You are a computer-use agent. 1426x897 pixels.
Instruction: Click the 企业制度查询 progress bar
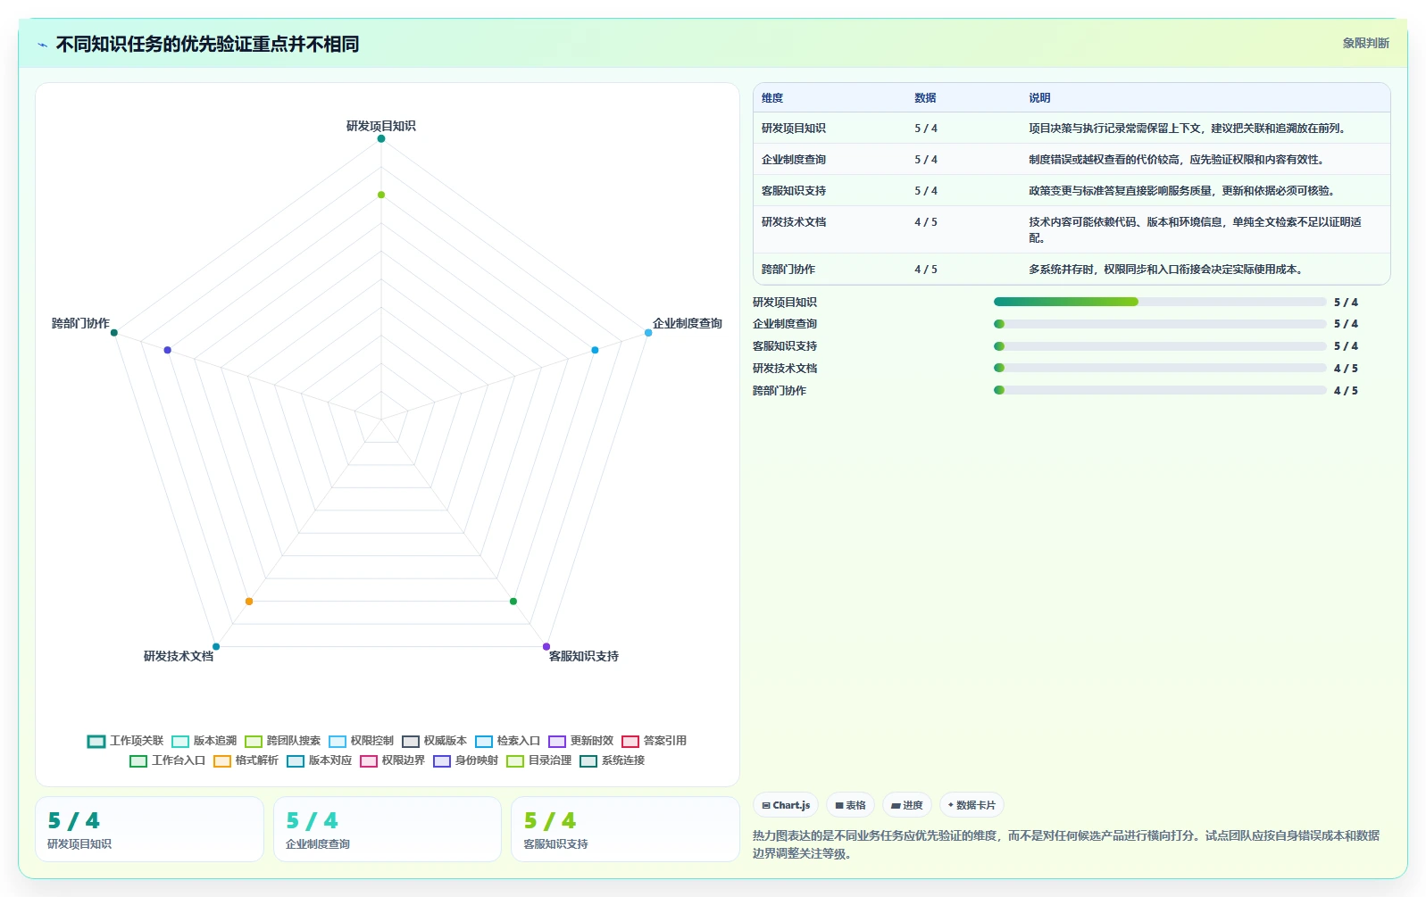click(1160, 324)
